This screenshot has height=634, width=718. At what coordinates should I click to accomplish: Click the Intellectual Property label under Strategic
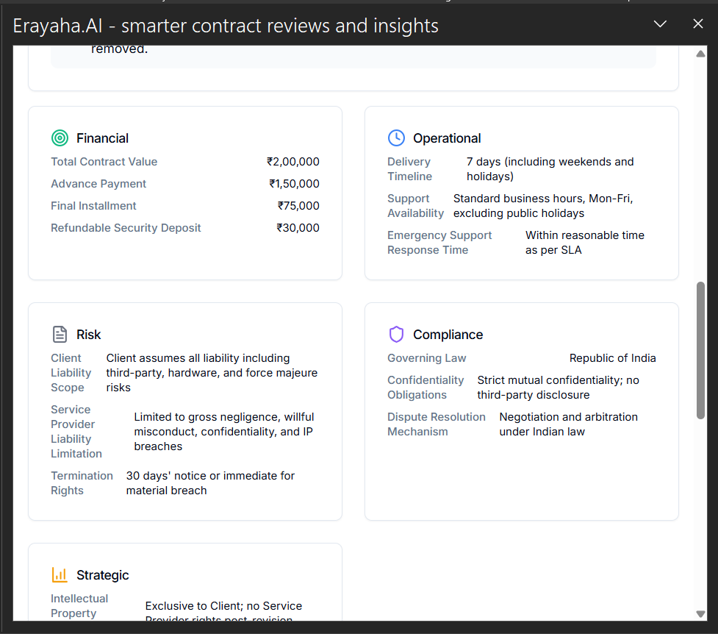pyautogui.click(x=79, y=605)
